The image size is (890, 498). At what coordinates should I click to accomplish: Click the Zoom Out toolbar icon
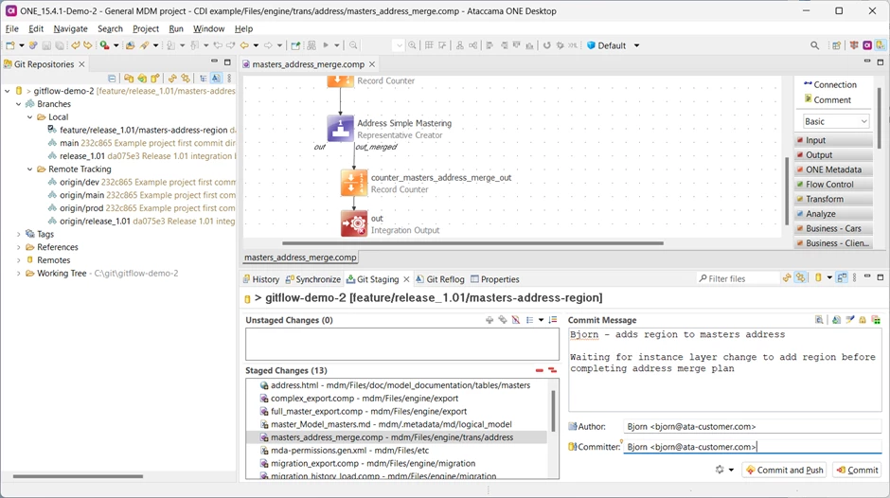click(x=353, y=45)
